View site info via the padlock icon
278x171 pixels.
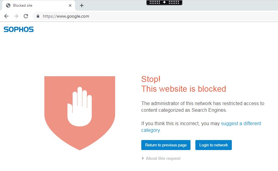(38, 16)
